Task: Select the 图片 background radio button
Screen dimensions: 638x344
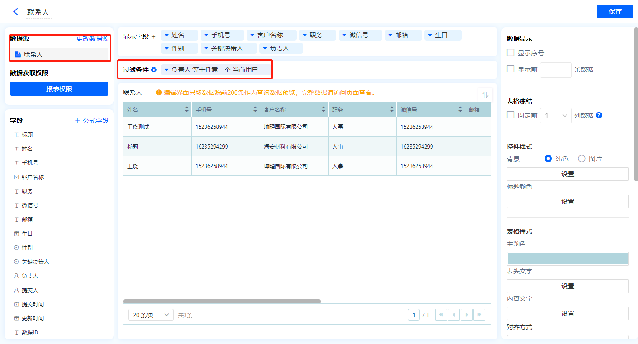Action: click(x=581, y=159)
